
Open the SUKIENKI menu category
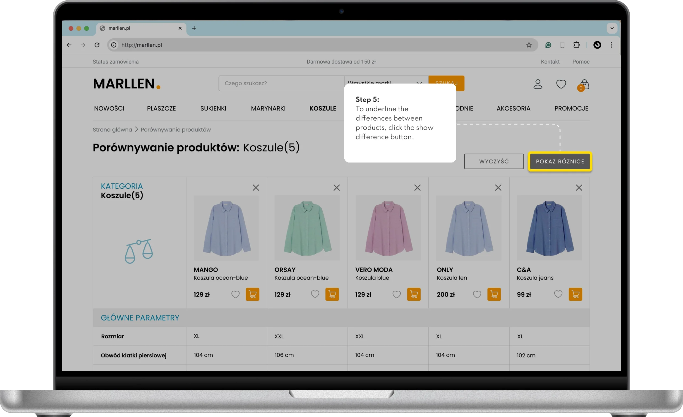pyautogui.click(x=213, y=108)
